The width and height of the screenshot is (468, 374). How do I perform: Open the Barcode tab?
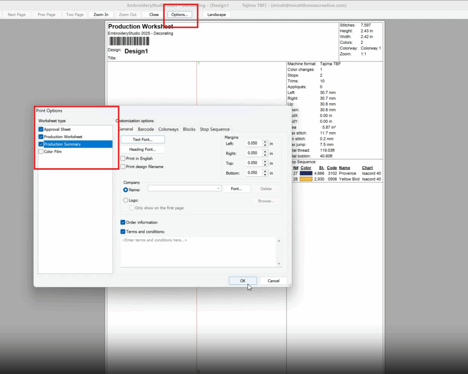click(x=146, y=130)
